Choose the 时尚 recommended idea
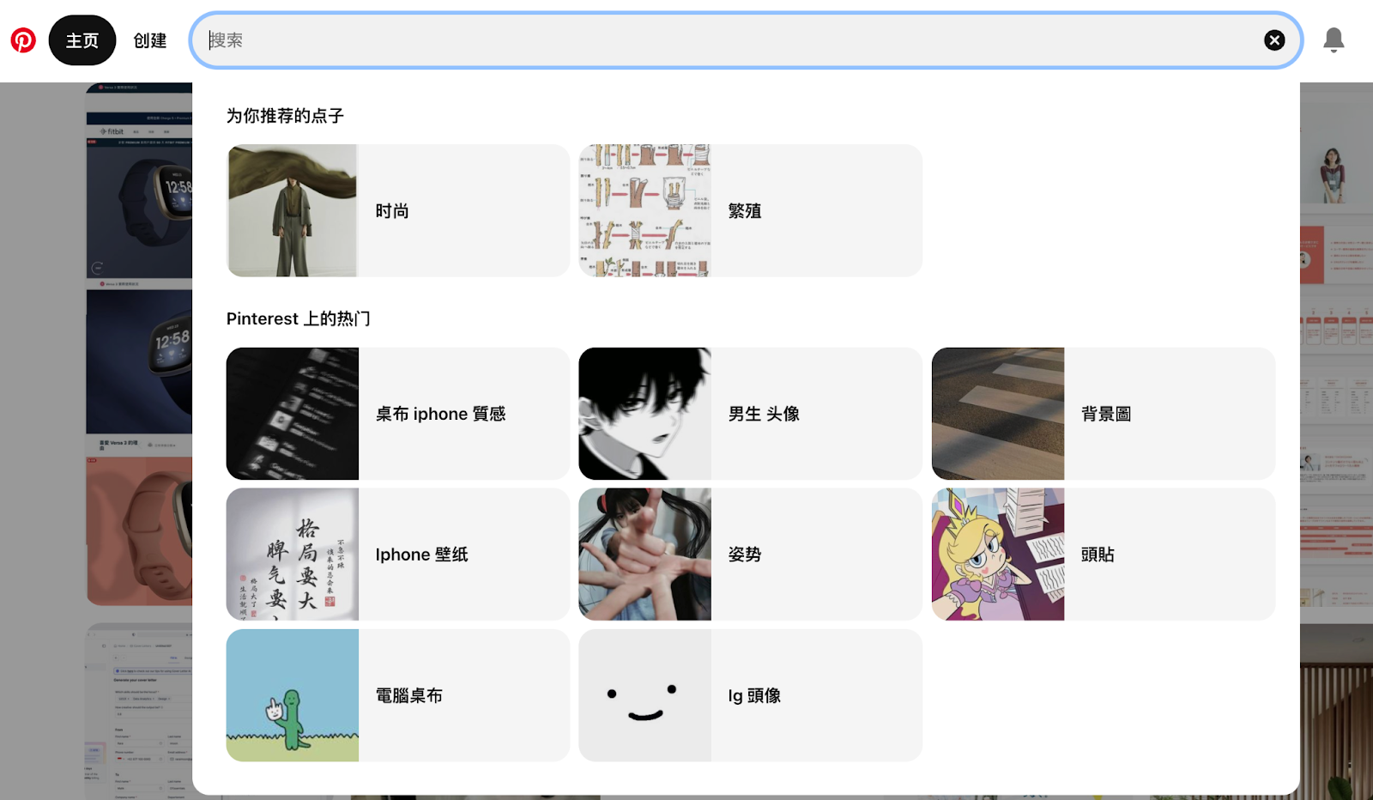 (398, 211)
